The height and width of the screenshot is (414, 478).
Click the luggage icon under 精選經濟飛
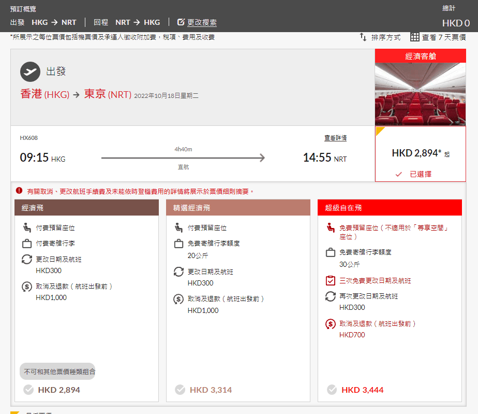point(178,243)
